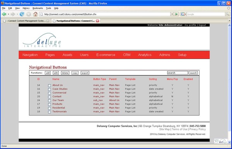Open the CRM section
Image resolution: width=232 pixels, height=149 pixels.
coord(127,55)
